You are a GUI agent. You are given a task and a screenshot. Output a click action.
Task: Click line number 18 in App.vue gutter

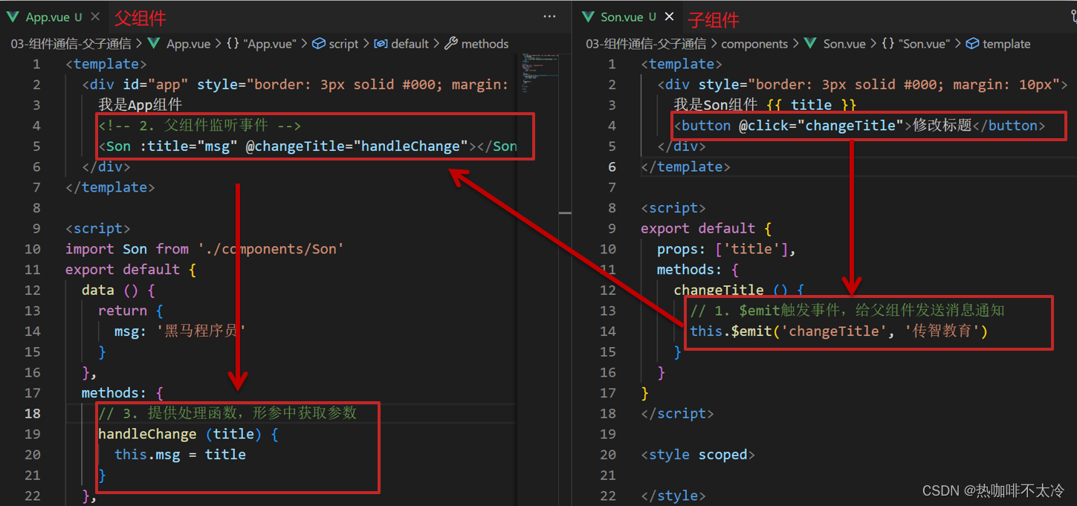32,413
